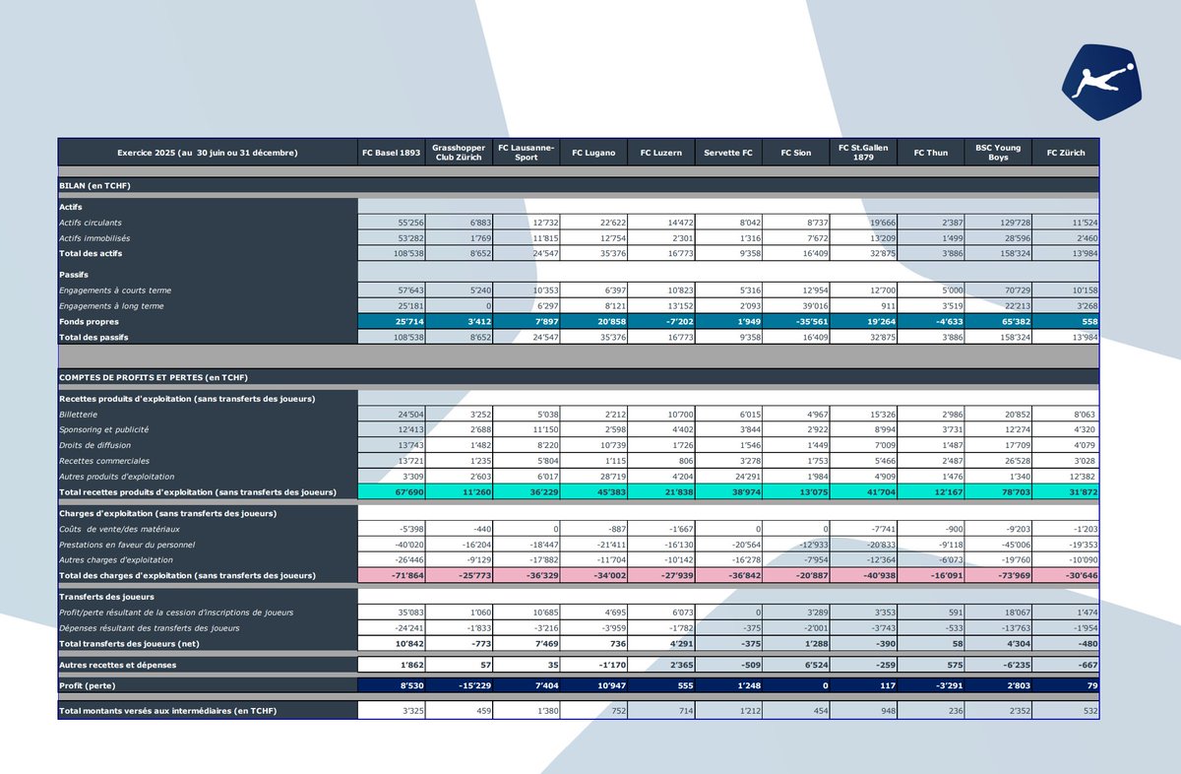Screen dimensions: 1181x774
Task: Select the FC Basel 1893 column header
Action: click(391, 153)
